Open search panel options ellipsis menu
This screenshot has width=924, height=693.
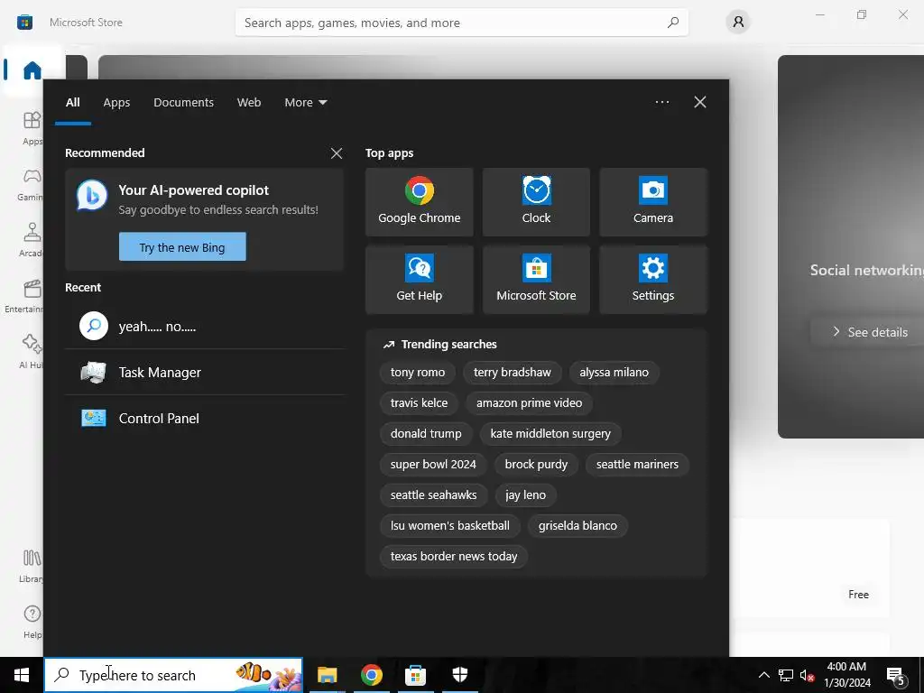pyautogui.click(x=661, y=102)
